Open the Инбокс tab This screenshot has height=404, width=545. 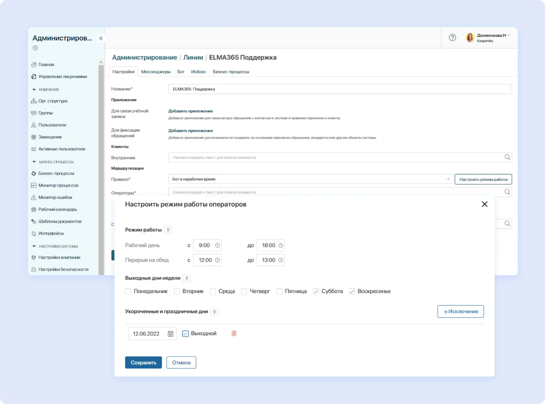click(199, 72)
